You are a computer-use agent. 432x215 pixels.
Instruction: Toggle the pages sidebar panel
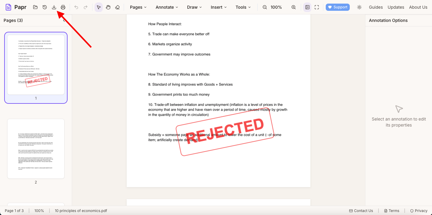click(x=307, y=7)
